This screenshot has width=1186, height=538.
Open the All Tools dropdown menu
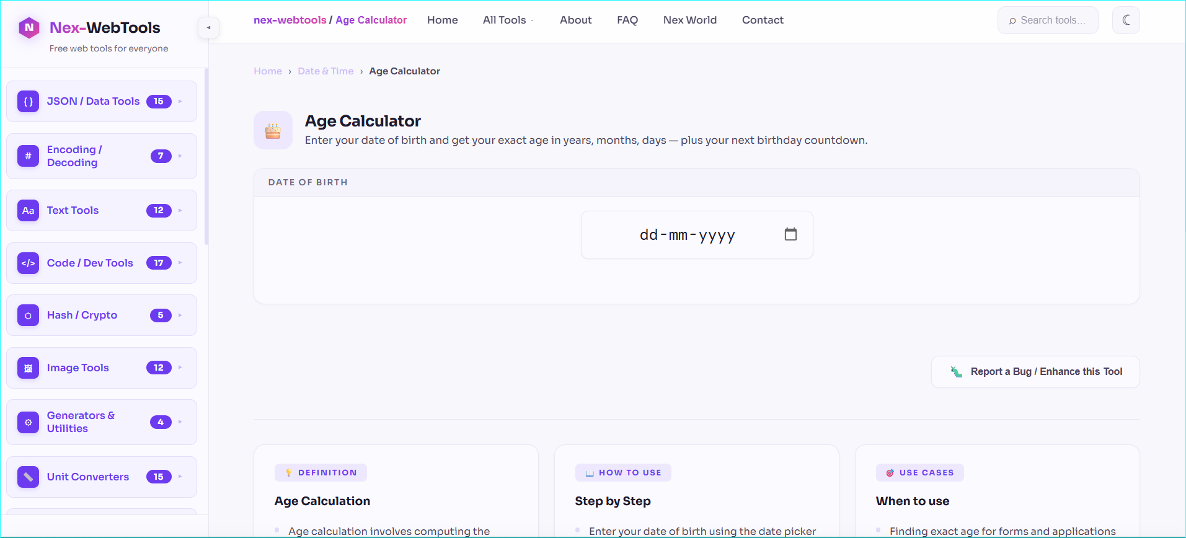pos(508,20)
